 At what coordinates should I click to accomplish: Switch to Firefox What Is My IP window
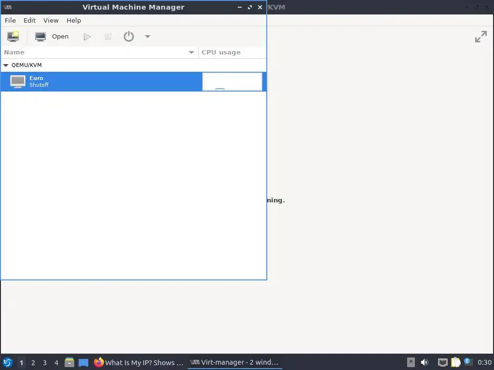[x=138, y=362]
